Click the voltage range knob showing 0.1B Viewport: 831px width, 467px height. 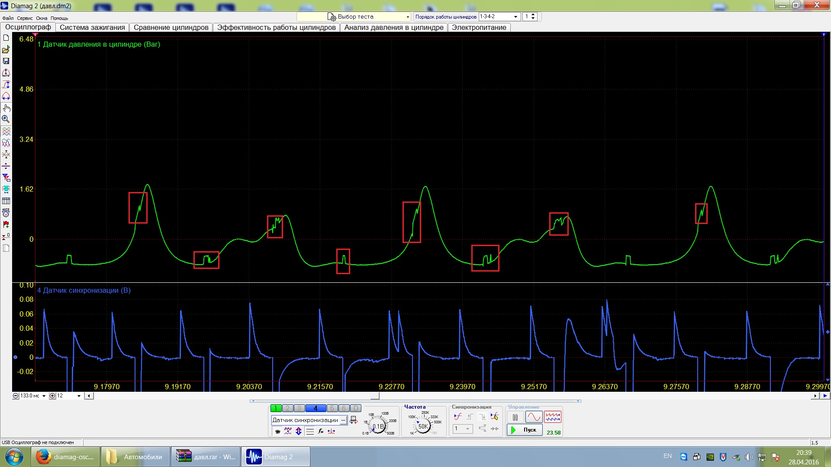(378, 426)
